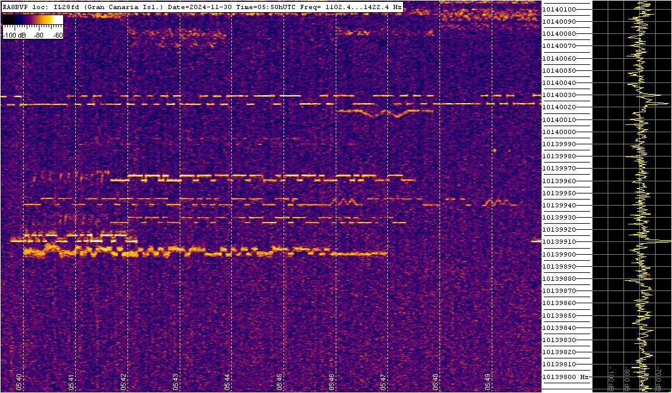Click the 05:47 time axis marker

383,381
